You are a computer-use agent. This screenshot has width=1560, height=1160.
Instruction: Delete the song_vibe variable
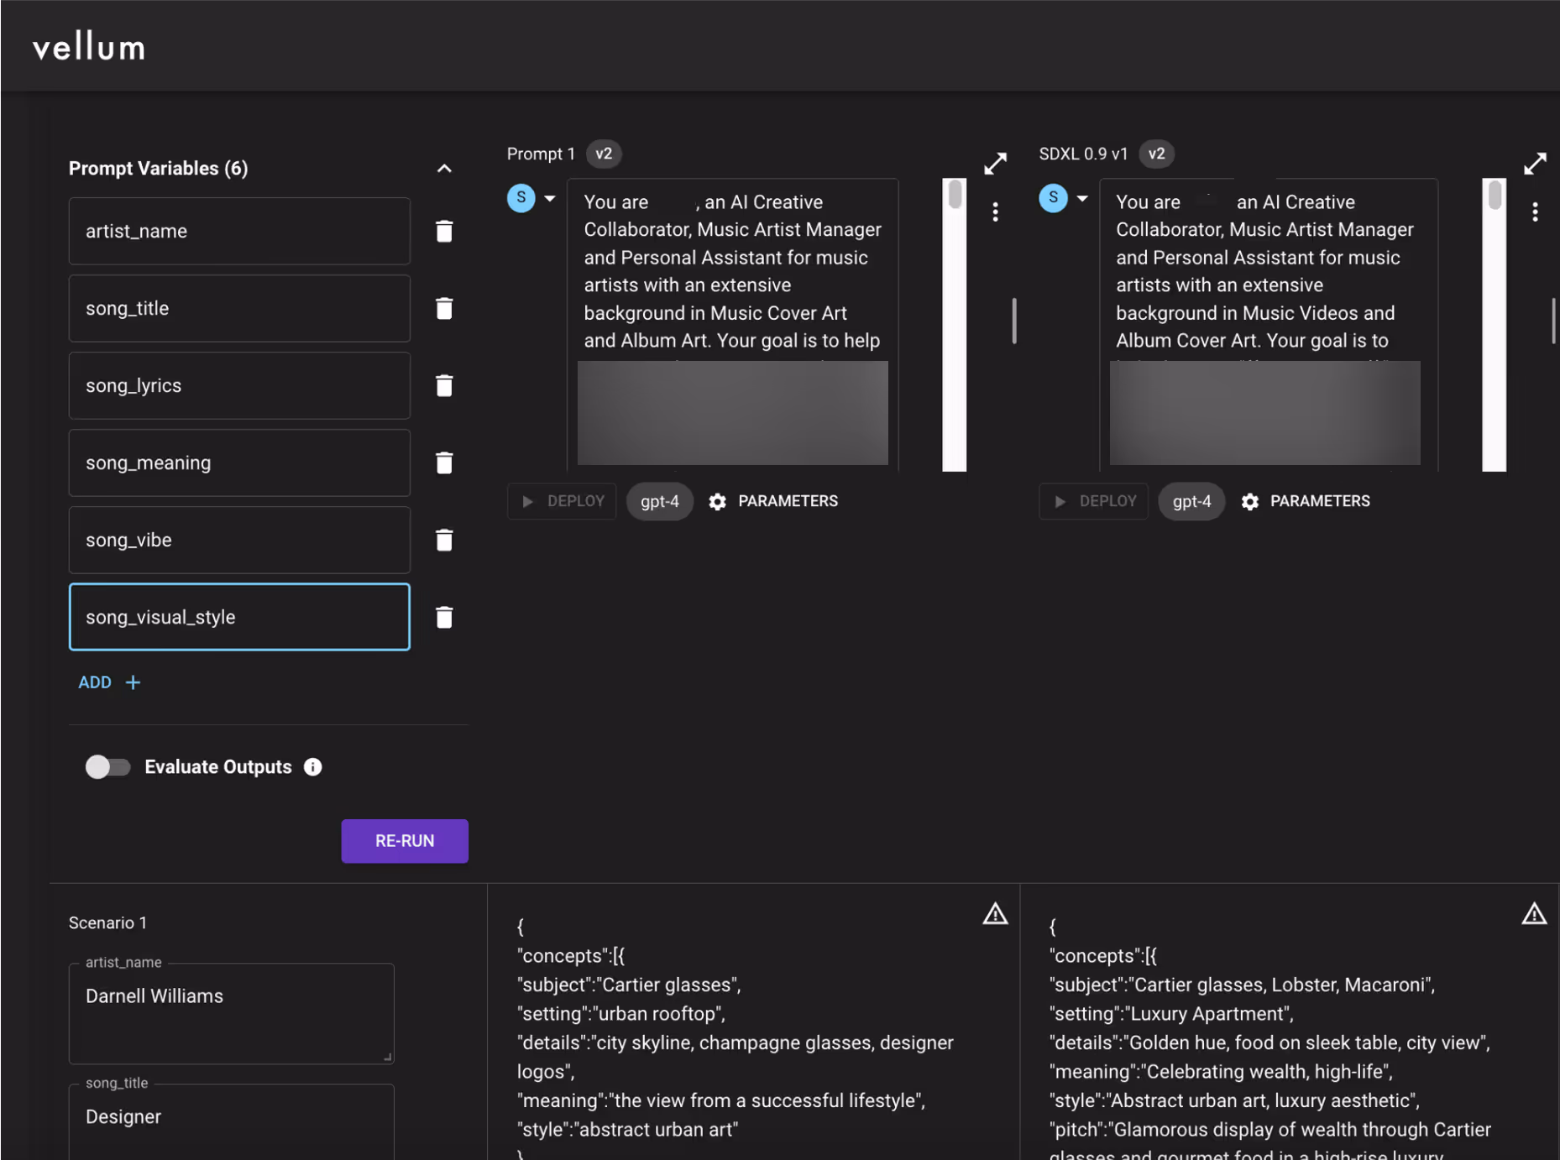coord(444,540)
